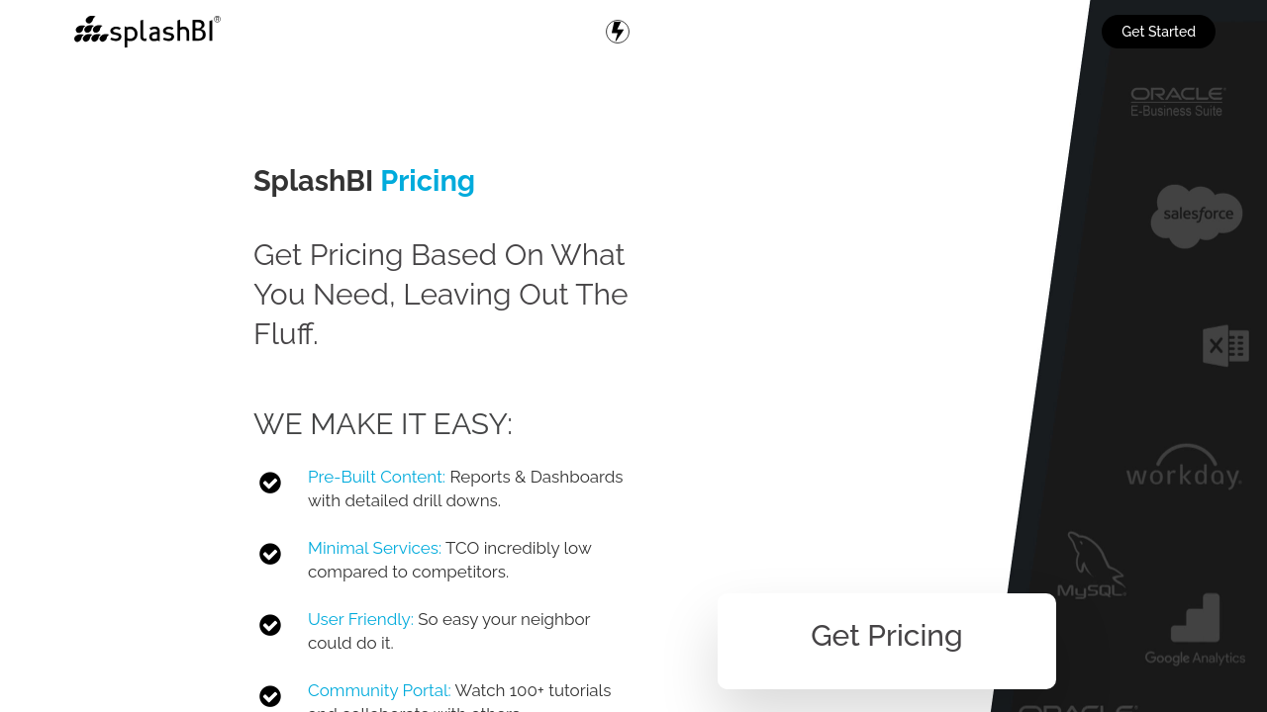Screen dimensions: 1267x712
Task: Click the Minimal Services blue label
Action: pos(374,548)
